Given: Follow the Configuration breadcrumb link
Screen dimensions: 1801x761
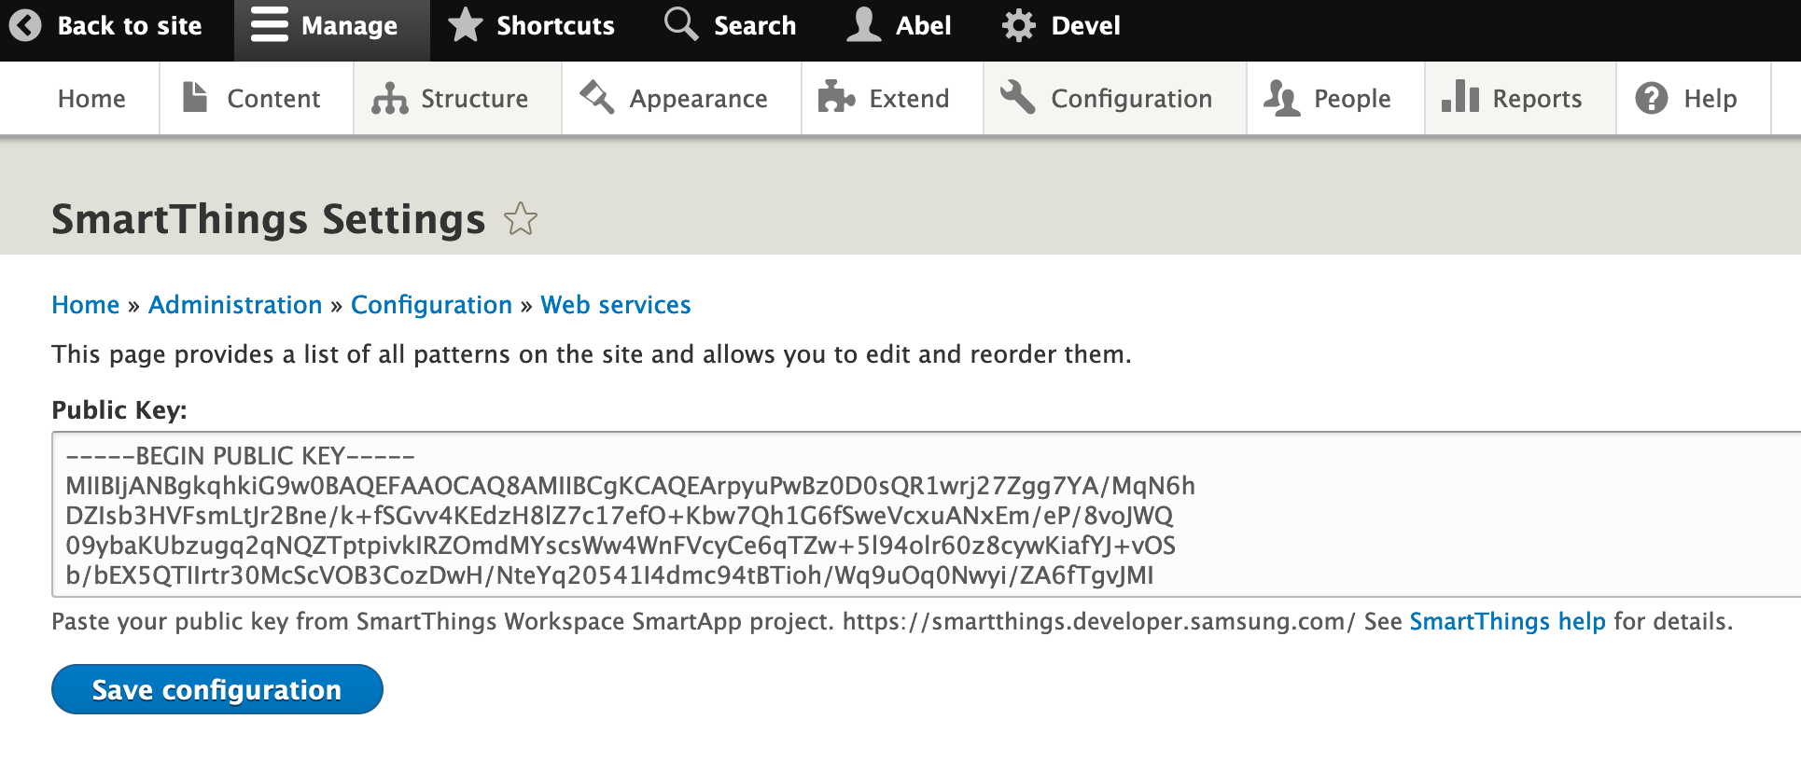Looking at the screenshot, I should [431, 305].
